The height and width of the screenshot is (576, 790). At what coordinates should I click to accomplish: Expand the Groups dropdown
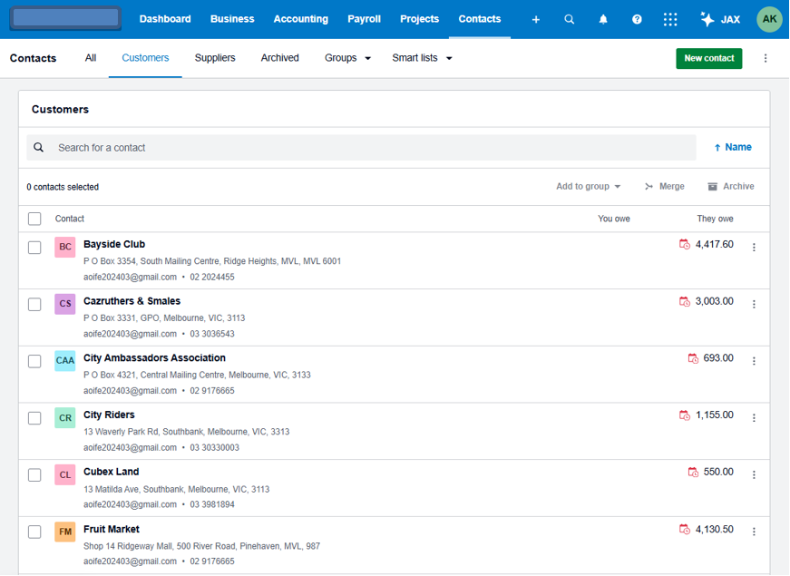[347, 58]
